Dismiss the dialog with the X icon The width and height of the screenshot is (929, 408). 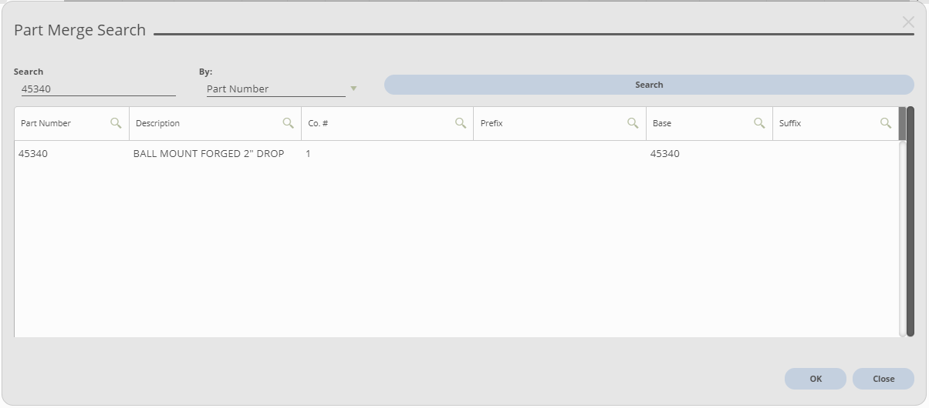tap(908, 22)
